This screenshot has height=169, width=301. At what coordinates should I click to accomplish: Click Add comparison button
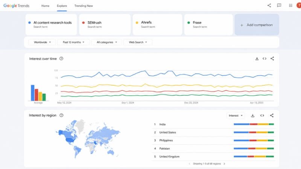(257, 25)
